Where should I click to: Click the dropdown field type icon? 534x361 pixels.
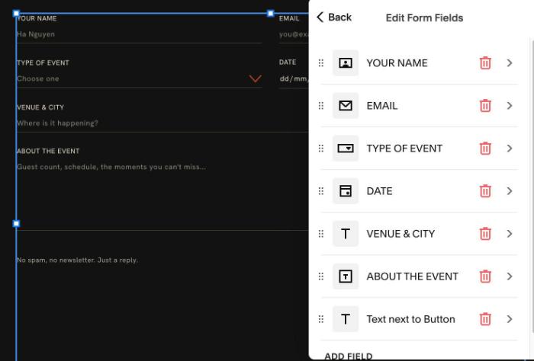[x=346, y=149]
